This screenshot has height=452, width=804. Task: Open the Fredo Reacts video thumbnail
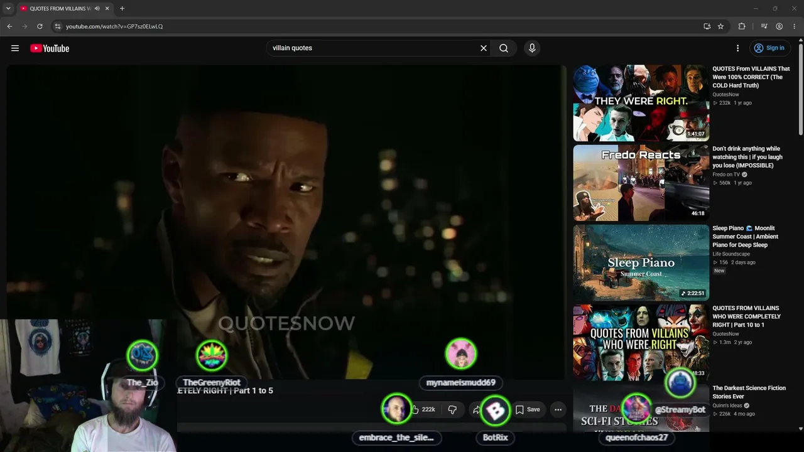pos(641,183)
